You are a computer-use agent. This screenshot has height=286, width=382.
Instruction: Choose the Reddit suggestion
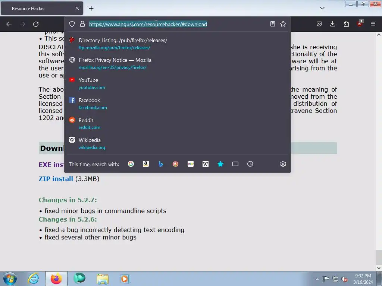click(x=178, y=124)
